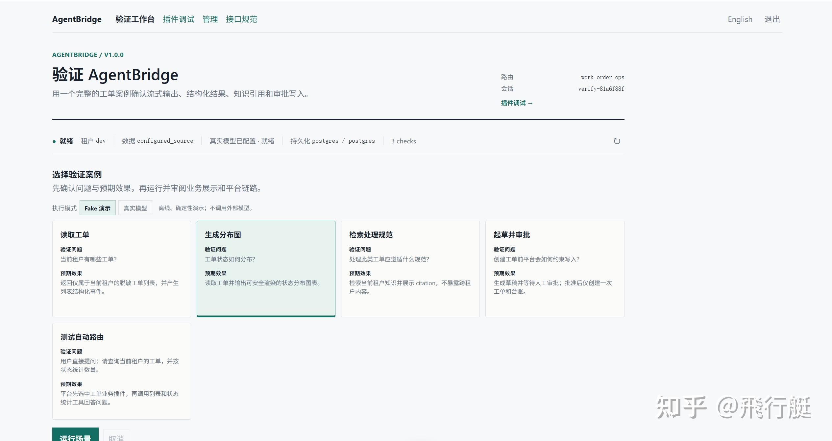Click the 就绪 status indicator
The image size is (832, 441).
tap(63, 141)
